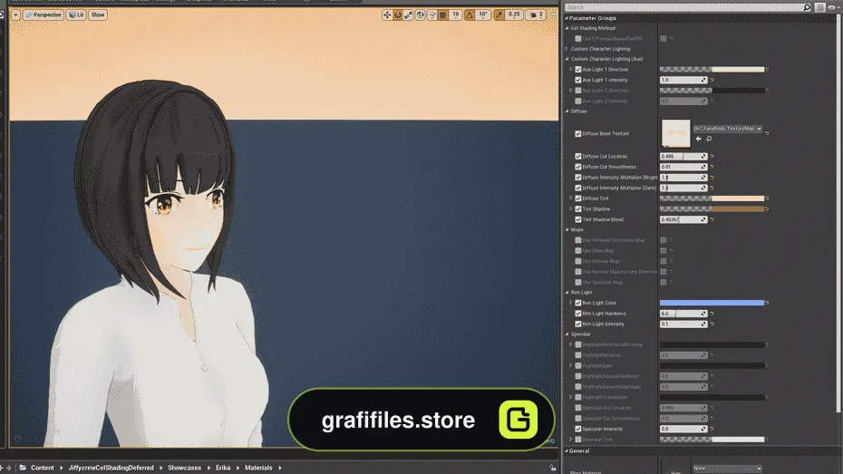The image size is (843, 474).
Task: Maximize or restore the viewport
Action: 553,15
